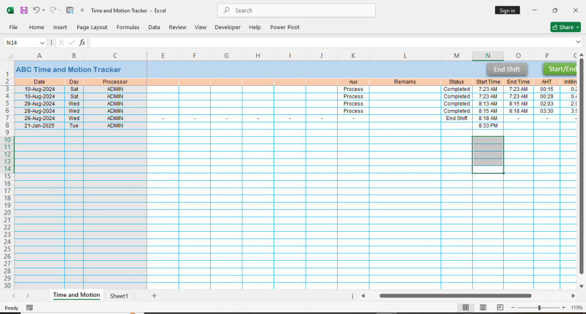586x314 pixels.
Task: Open the Undo history dropdown arrow
Action: click(44, 10)
